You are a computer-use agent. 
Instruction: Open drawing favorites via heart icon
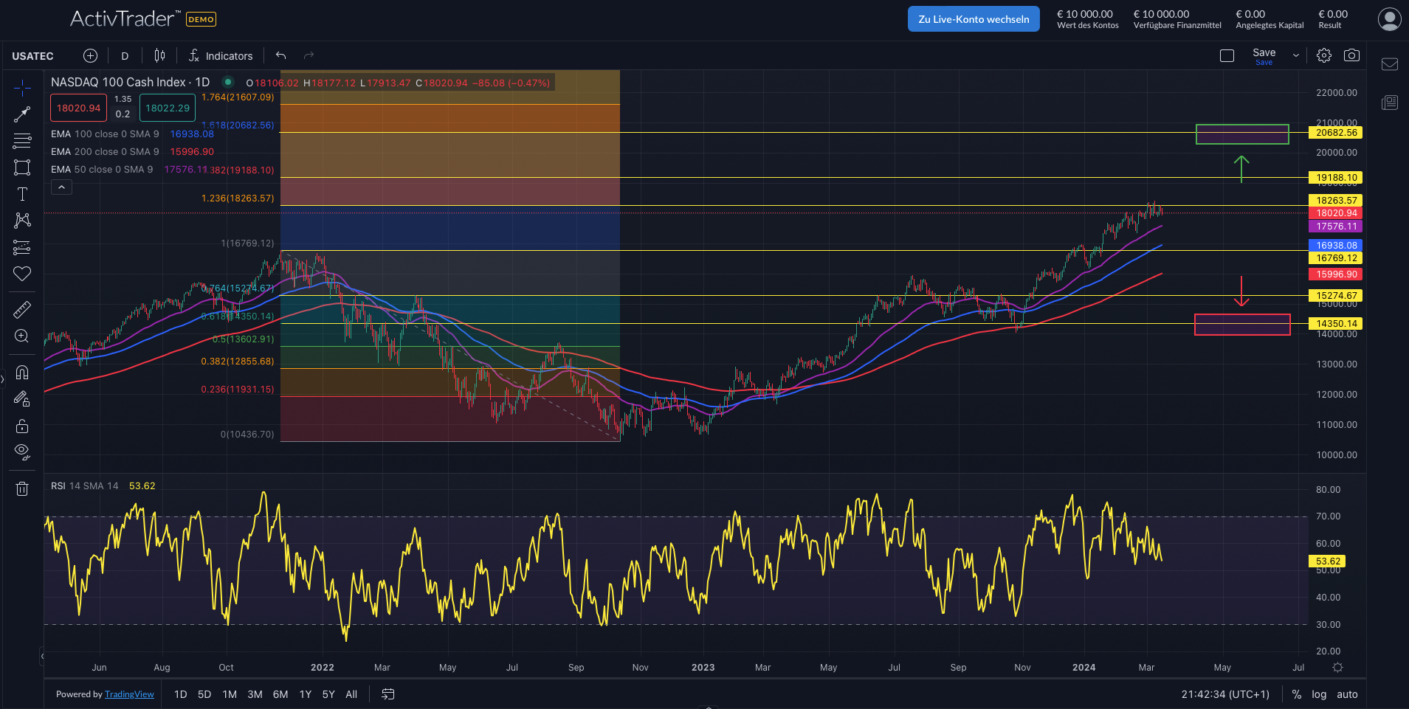pyautogui.click(x=22, y=274)
